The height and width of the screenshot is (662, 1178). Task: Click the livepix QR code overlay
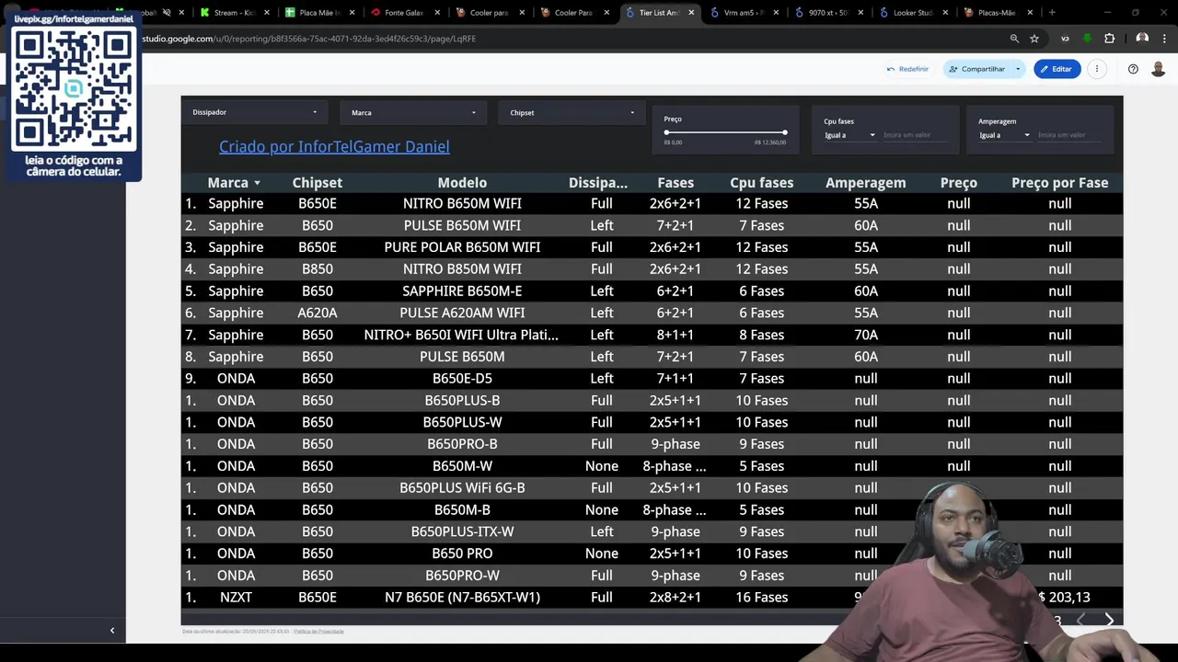click(x=74, y=90)
